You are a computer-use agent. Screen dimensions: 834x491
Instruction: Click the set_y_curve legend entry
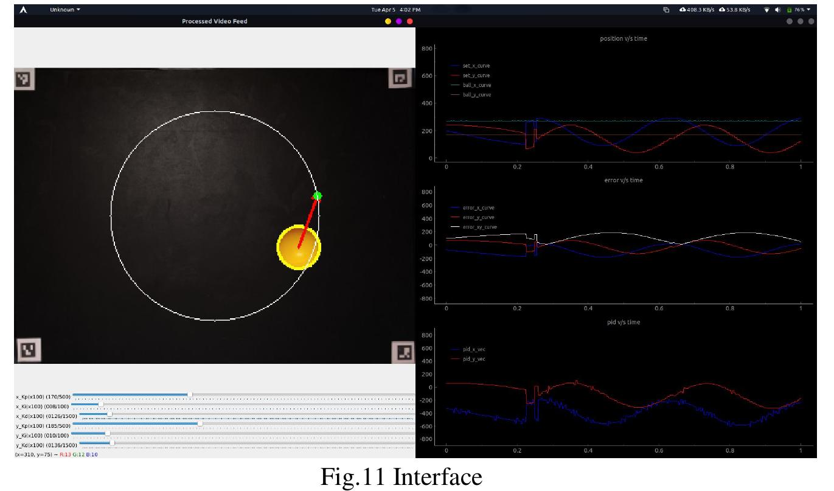pos(470,75)
